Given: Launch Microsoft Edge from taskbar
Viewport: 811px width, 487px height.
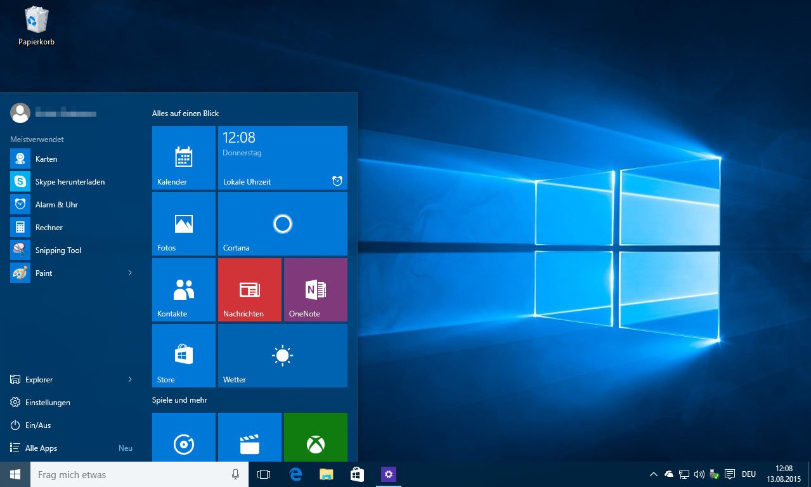Looking at the screenshot, I should (x=295, y=474).
